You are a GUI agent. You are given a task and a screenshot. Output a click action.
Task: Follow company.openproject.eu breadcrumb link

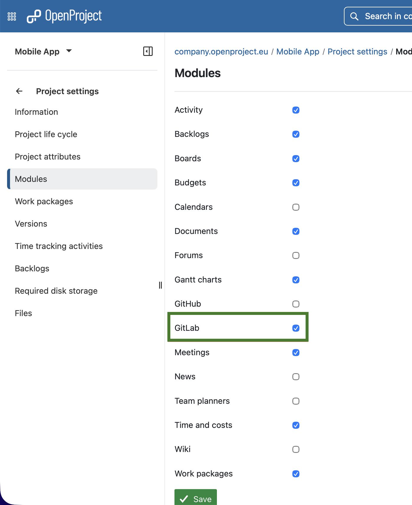pyautogui.click(x=221, y=52)
